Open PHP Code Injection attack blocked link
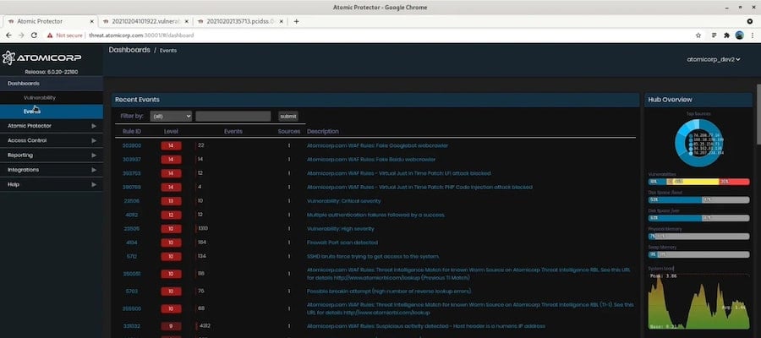761x338 pixels. tap(419, 188)
